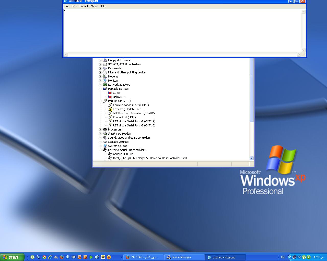Image resolution: width=327 pixels, height=261 pixels.
Task: Click the Keyboards category icon
Action: [105, 68]
